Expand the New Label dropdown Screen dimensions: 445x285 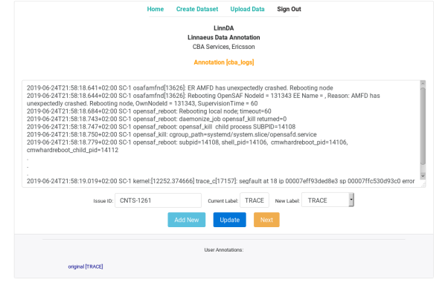click(x=327, y=200)
